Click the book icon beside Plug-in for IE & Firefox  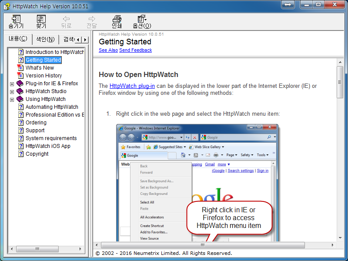[20, 83]
